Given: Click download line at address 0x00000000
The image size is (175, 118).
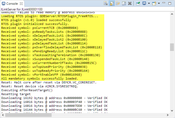Looking at the screenshot, I should [54, 98].
